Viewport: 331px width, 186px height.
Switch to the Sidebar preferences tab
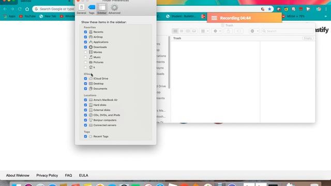(102, 9)
